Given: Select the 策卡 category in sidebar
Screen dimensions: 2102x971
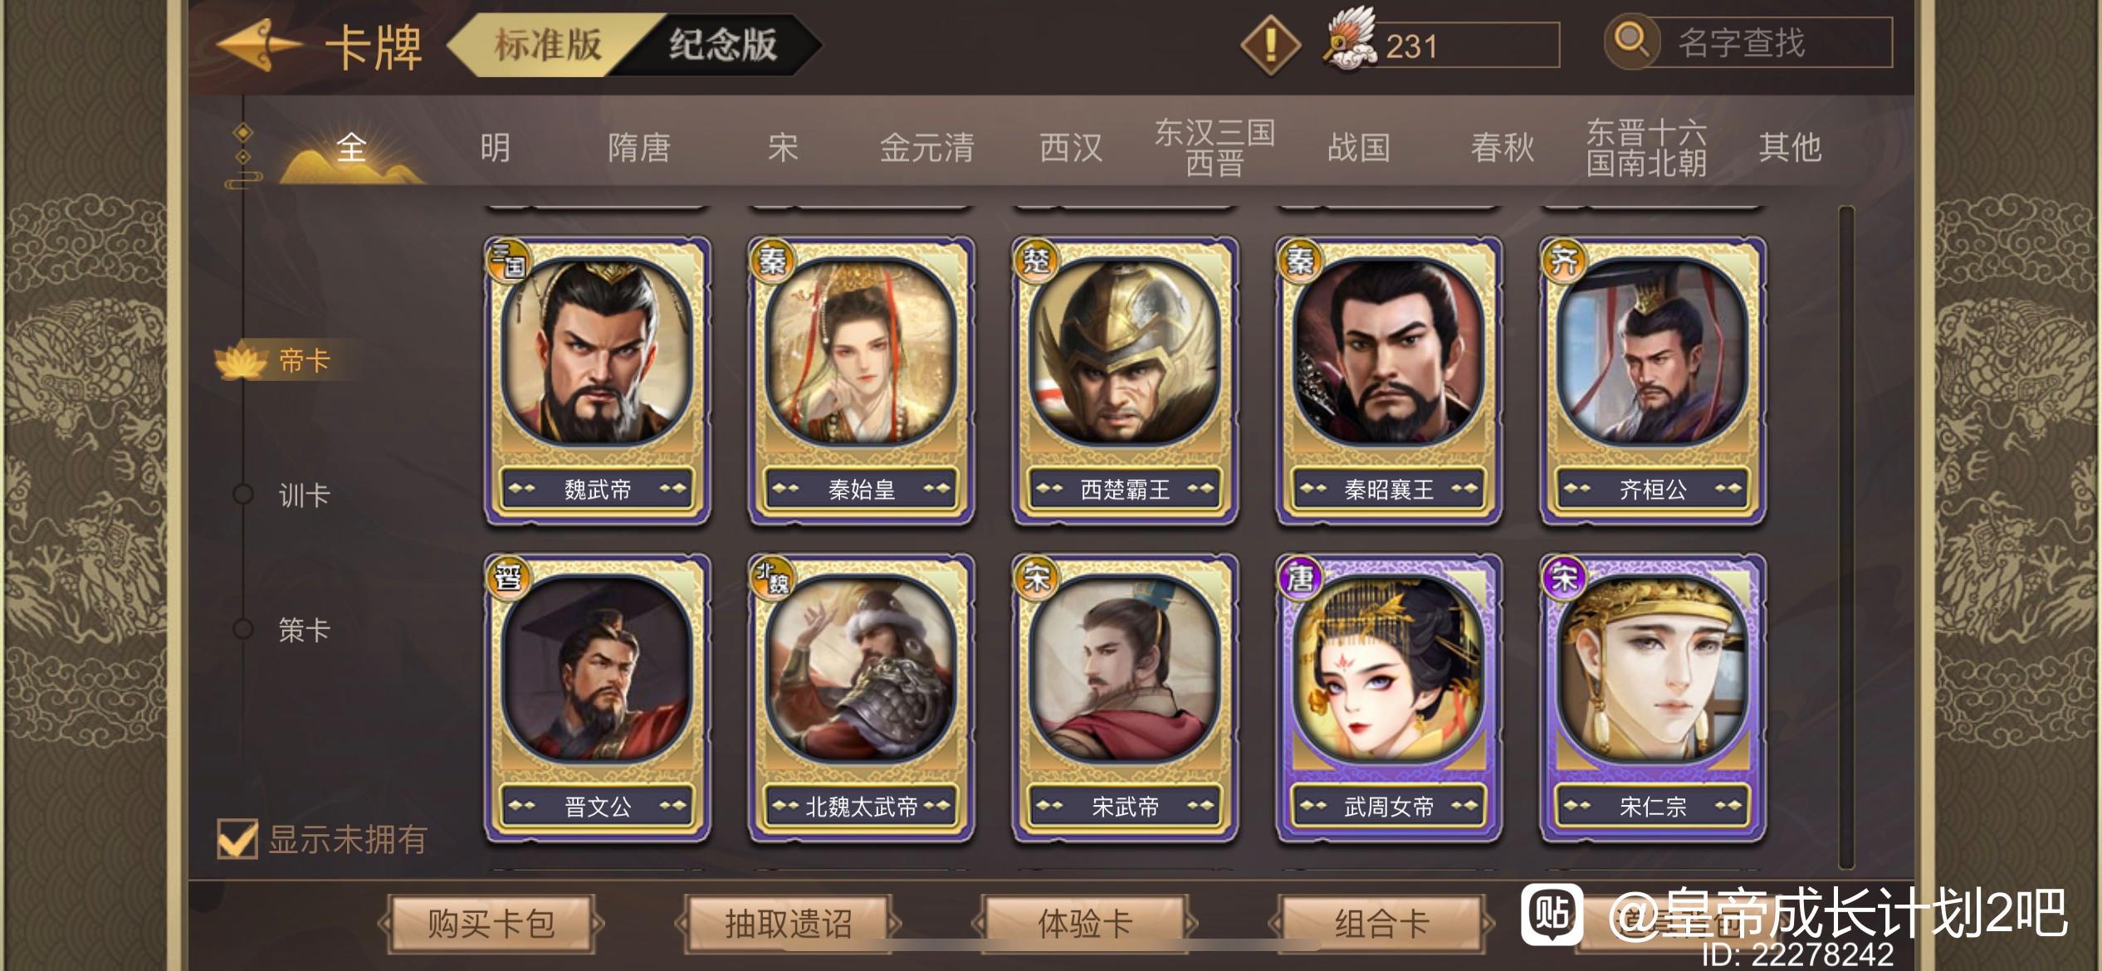Looking at the screenshot, I should coord(304,630).
